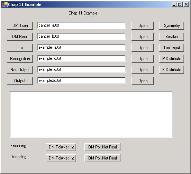
Task: Run the Recognition button
Action: [x=20, y=59]
